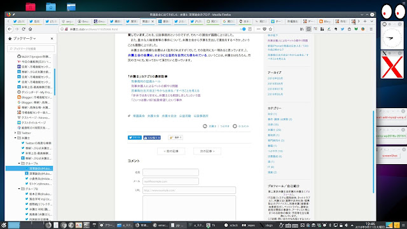Click the Twitter bird extension icon in the toolbar
The width and height of the screenshot is (407, 229).
pos(342,29)
